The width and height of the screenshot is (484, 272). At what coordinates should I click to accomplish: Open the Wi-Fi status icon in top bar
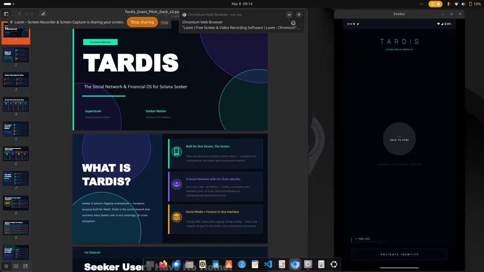pyautogui.click(x=456, y=4)
